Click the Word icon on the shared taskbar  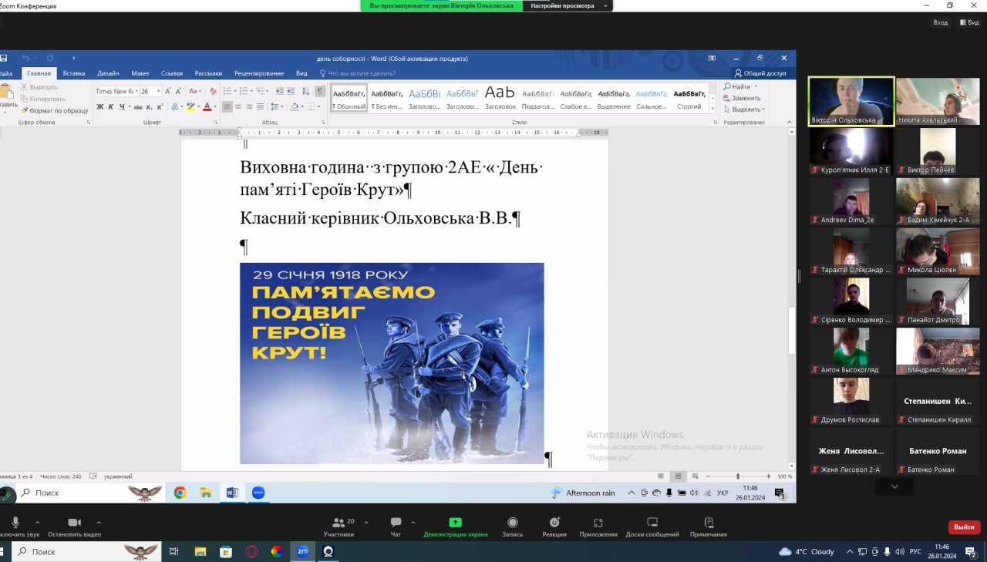click(x=232, y=493)
